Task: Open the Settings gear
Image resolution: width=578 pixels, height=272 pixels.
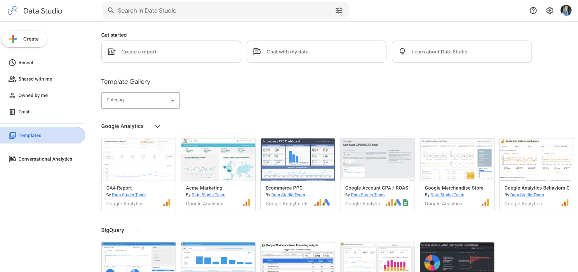Action: [x=549, y=11]
